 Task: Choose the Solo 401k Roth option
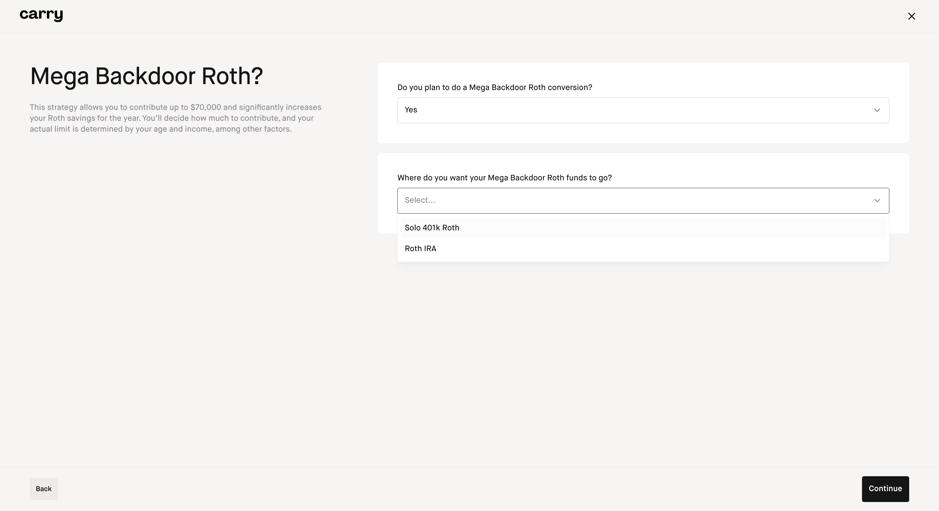pos(643,228)
